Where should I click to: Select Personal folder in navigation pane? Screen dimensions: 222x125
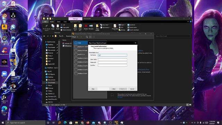coord(50,58)
